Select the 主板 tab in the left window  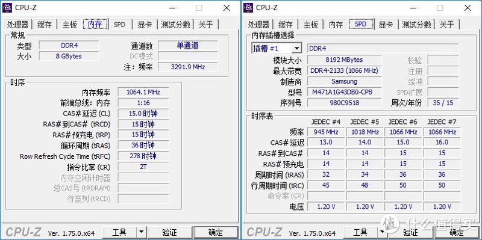69,25
